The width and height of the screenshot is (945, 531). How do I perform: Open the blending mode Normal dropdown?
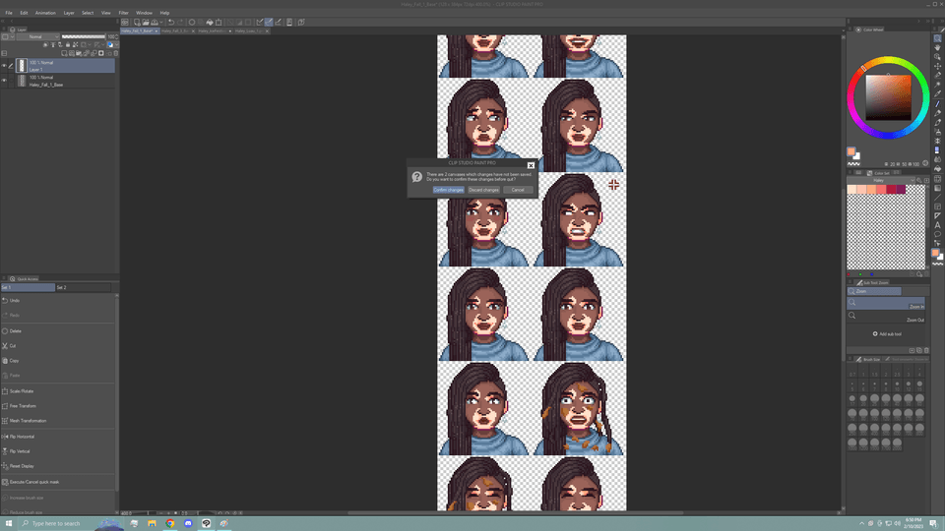38,36
